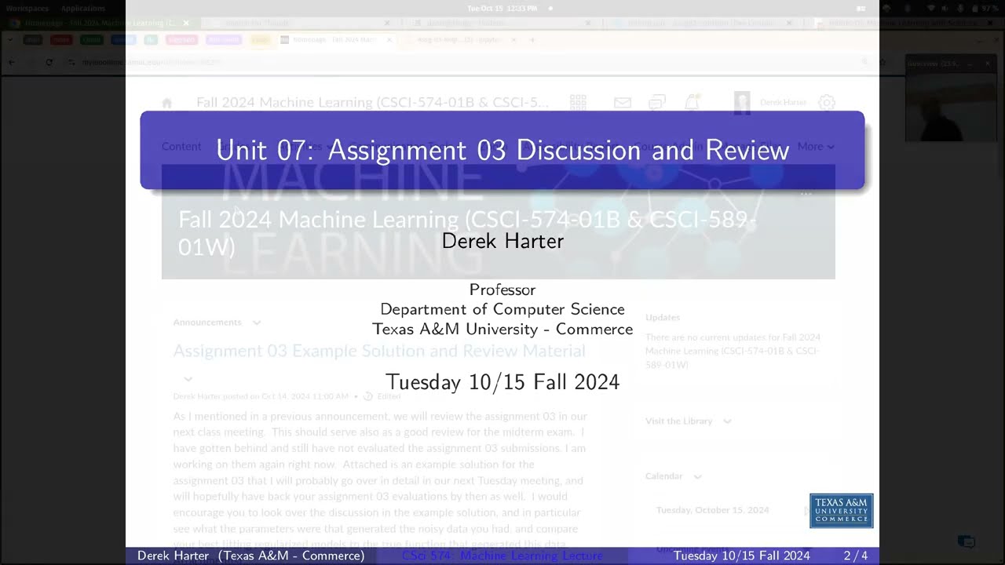Viewport: 1005px width, 565px height.
Task: Click the footer CSci 574 Machine Learning Lecture
Action: point(502,556)
